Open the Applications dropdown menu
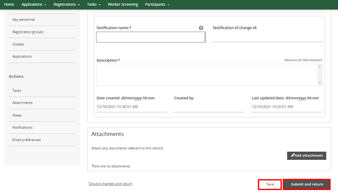Screen dimensions: 338x194 pyautogui.click(x=34, y=5)
